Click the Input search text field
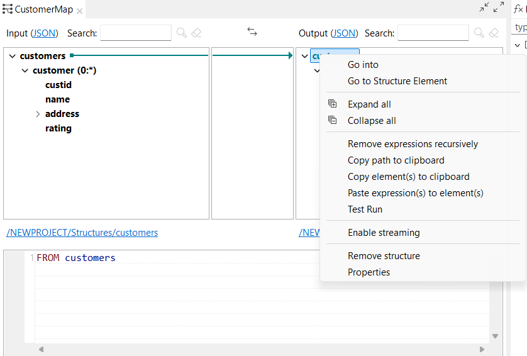Viewport: 527px width, 356px height. [x=136, y=33]
